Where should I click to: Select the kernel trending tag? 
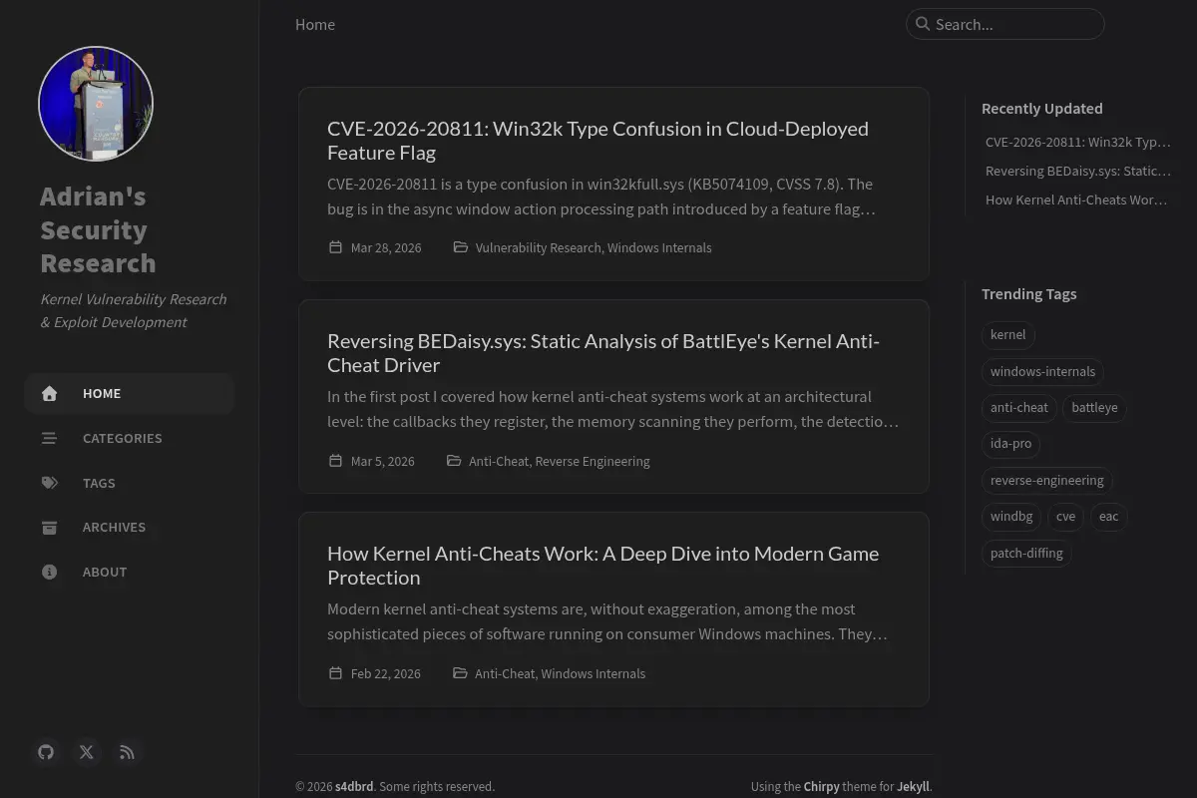(1007, 335)
